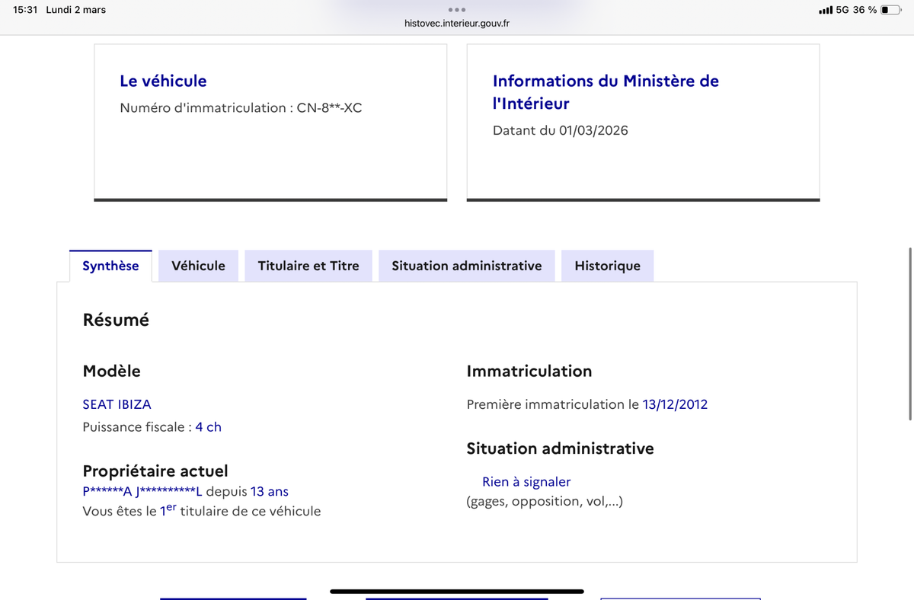This screenshot has width=914, height=600.
Task: Click the Immatriculation heading
Action: click(x=529, y=372)
